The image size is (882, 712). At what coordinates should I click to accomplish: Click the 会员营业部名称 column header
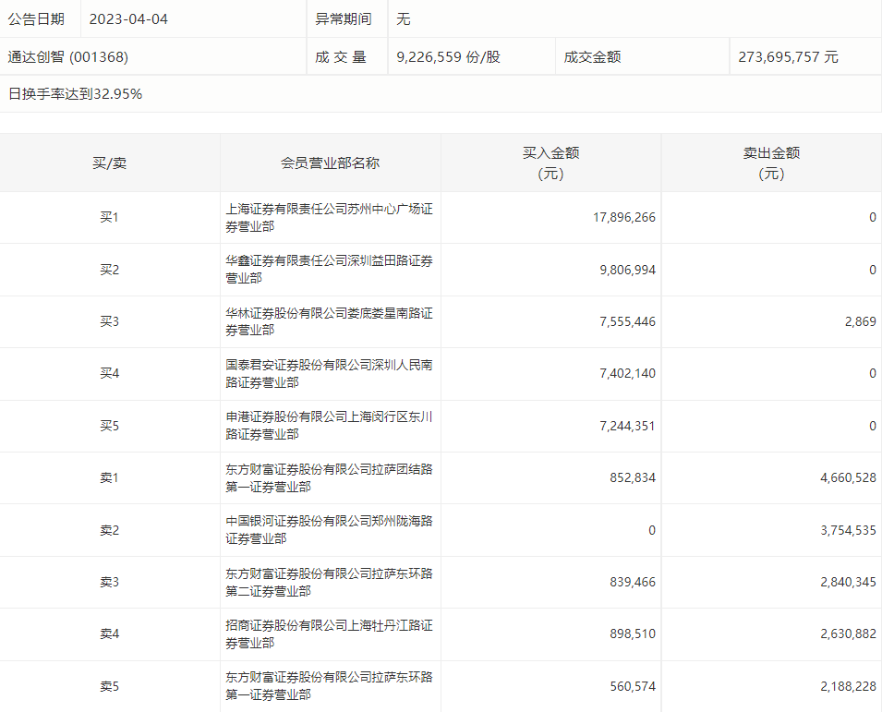pos(331,163)
